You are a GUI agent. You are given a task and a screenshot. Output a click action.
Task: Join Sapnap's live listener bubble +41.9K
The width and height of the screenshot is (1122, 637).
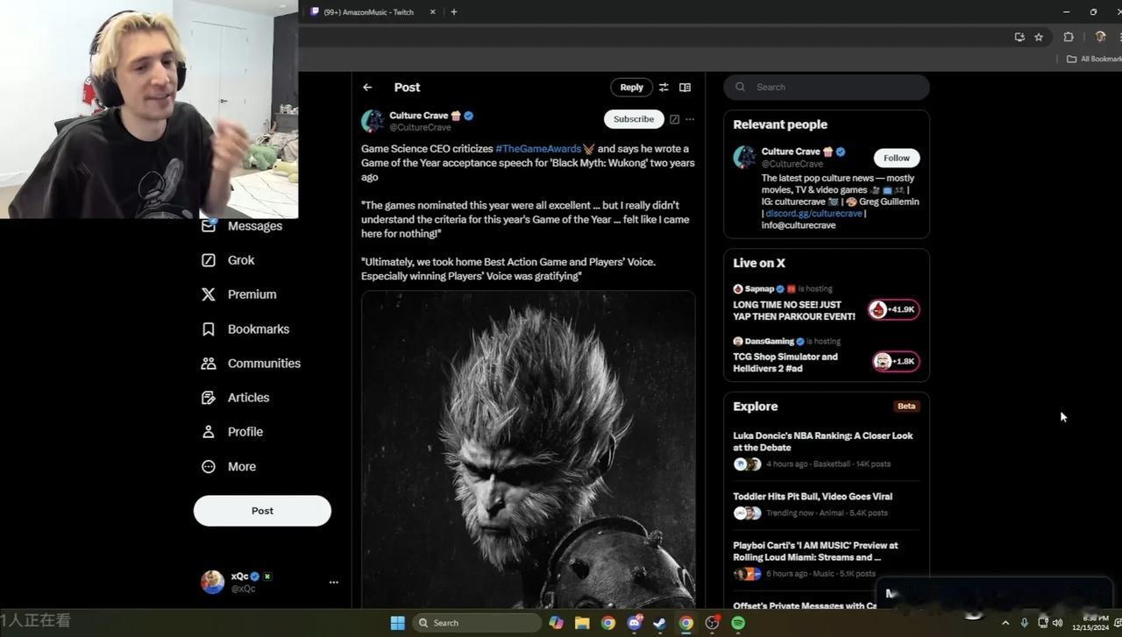click(x=893, y=309)
